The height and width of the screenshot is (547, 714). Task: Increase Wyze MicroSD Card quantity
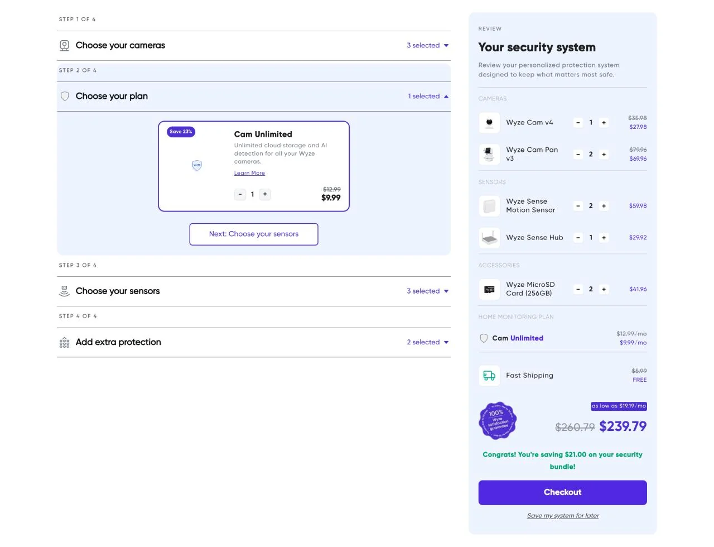[x=604, y=289]
